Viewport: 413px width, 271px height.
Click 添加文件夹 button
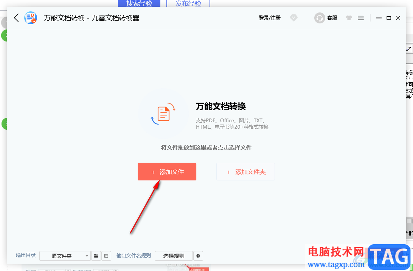(245, 172)
